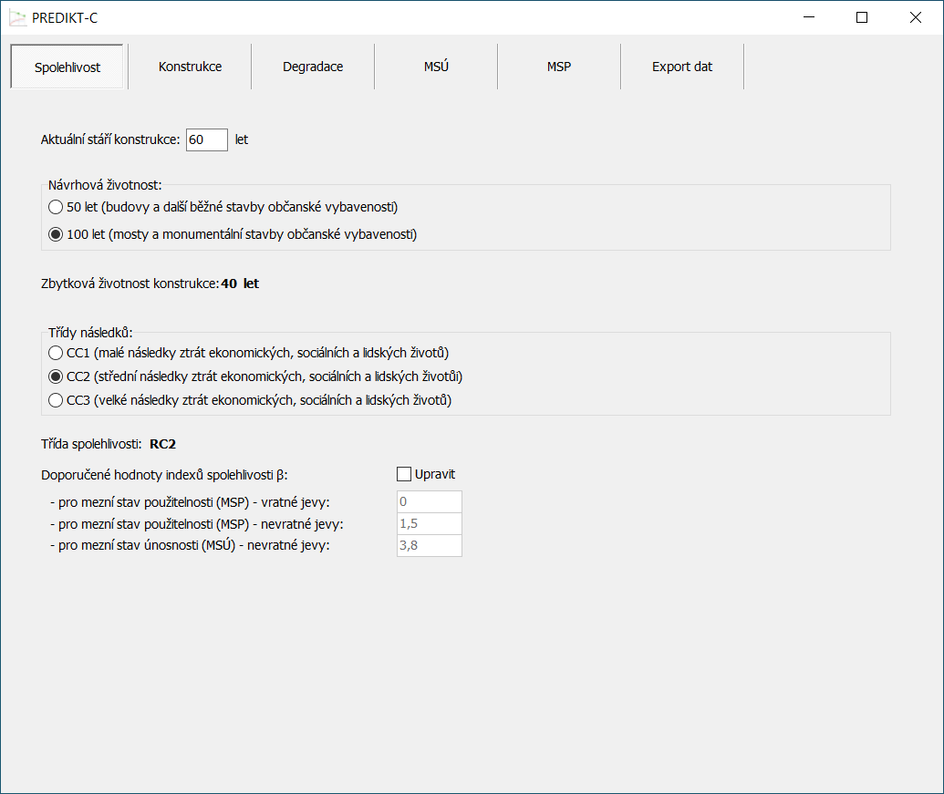This screenshot has width=944, height=794.
Task: Close the PREDIKT-C window
Action: click(x=916, y=17)
